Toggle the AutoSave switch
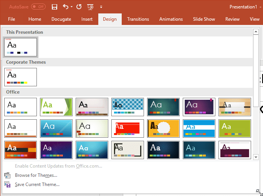Screen dimensions: 263x196 tap(38, 7)
